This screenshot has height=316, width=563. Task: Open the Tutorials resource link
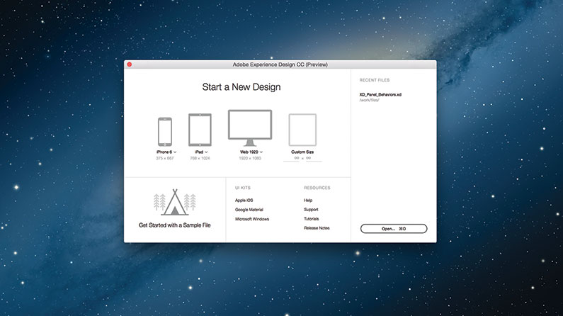[x=312, y=219]
